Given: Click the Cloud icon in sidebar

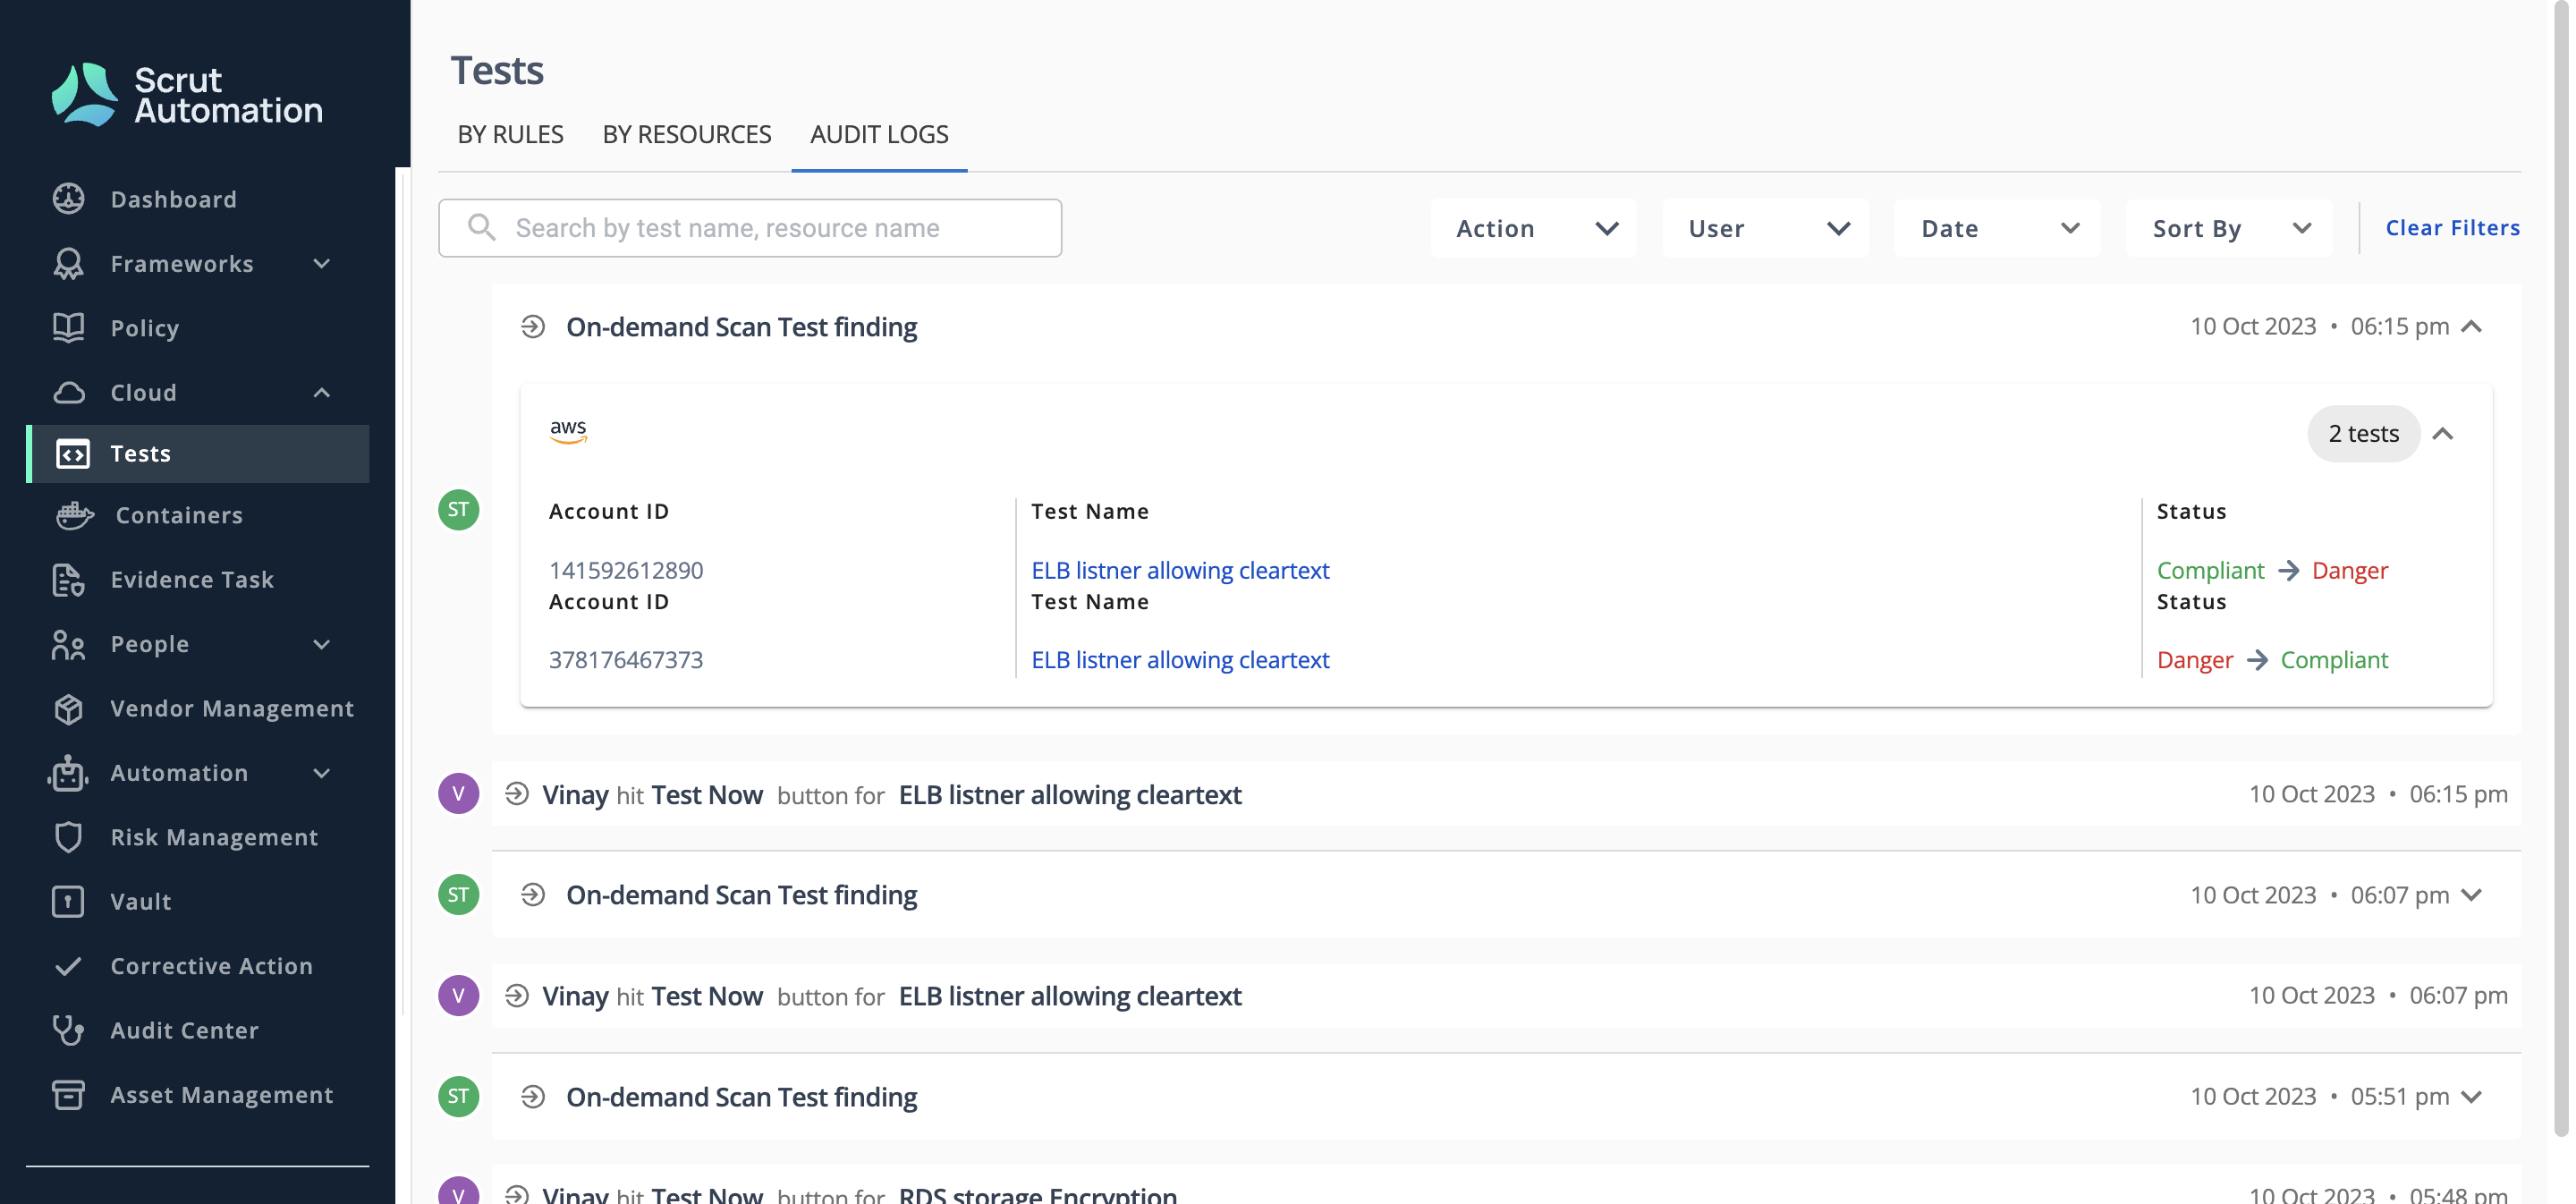Looking at the screenshot, I should coord(68,392).
